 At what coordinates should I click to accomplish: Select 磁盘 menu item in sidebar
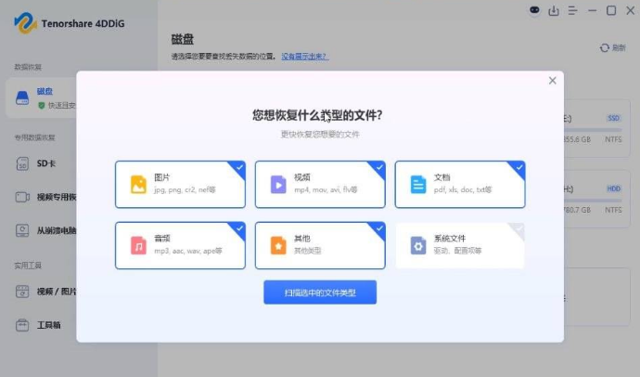45,92
